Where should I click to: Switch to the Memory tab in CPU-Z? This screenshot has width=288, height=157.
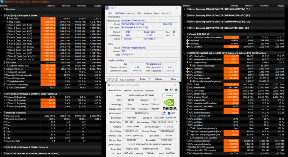pos(130,13)
